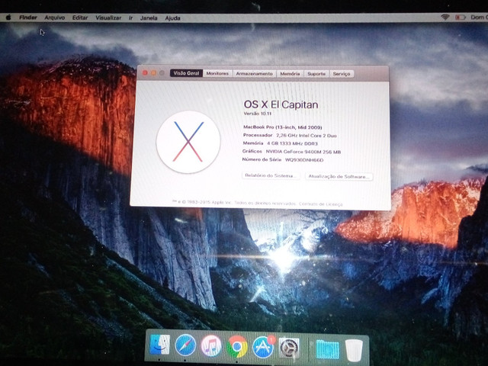This screenshot has height=366, width=488.
Task: Launch Safari from the Dock
Action: pyautogui.click(x=185, y=345)
